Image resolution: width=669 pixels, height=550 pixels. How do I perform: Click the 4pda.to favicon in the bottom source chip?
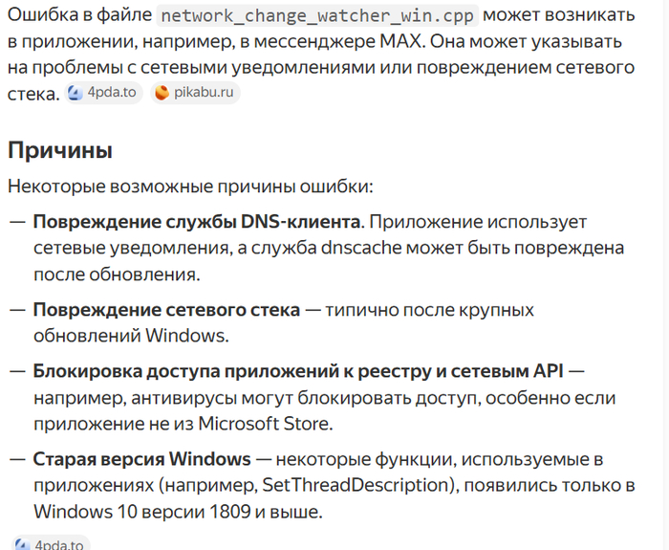pos(22,544)
